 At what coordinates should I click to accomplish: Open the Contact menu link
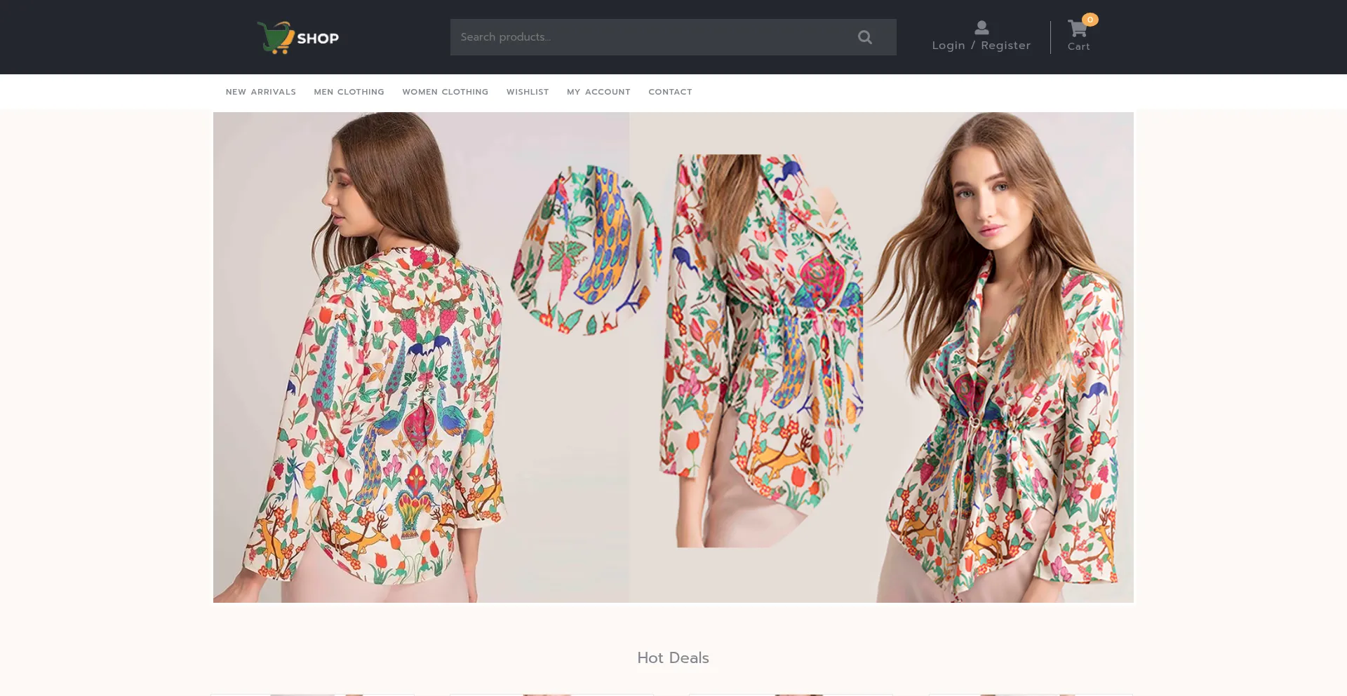(670, 92)
